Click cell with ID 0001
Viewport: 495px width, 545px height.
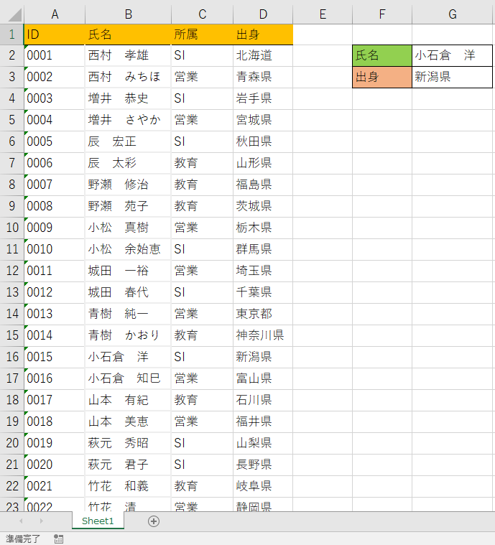(x=55, y=55)
